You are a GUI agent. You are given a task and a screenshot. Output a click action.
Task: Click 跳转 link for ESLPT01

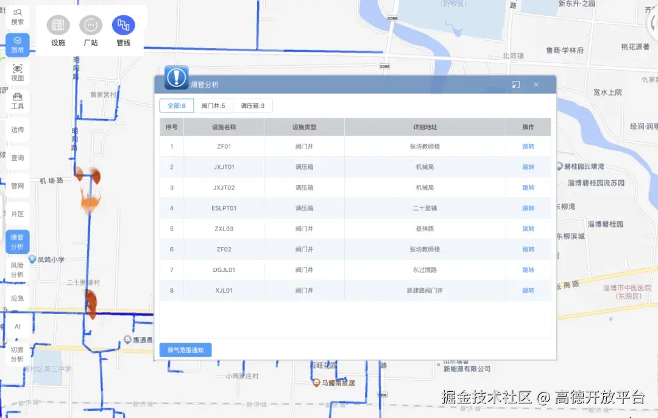(x=529, y=208)
